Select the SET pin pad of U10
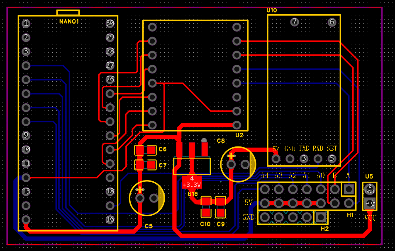 pos(332,158)
